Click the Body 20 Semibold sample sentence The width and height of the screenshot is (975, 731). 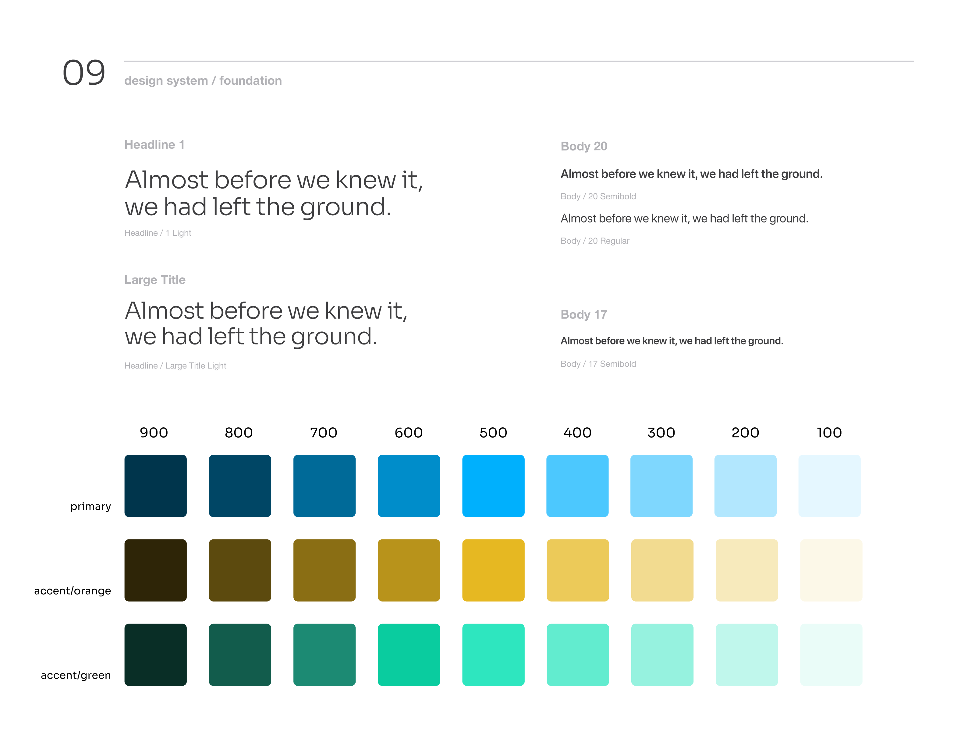coord(692,174)
